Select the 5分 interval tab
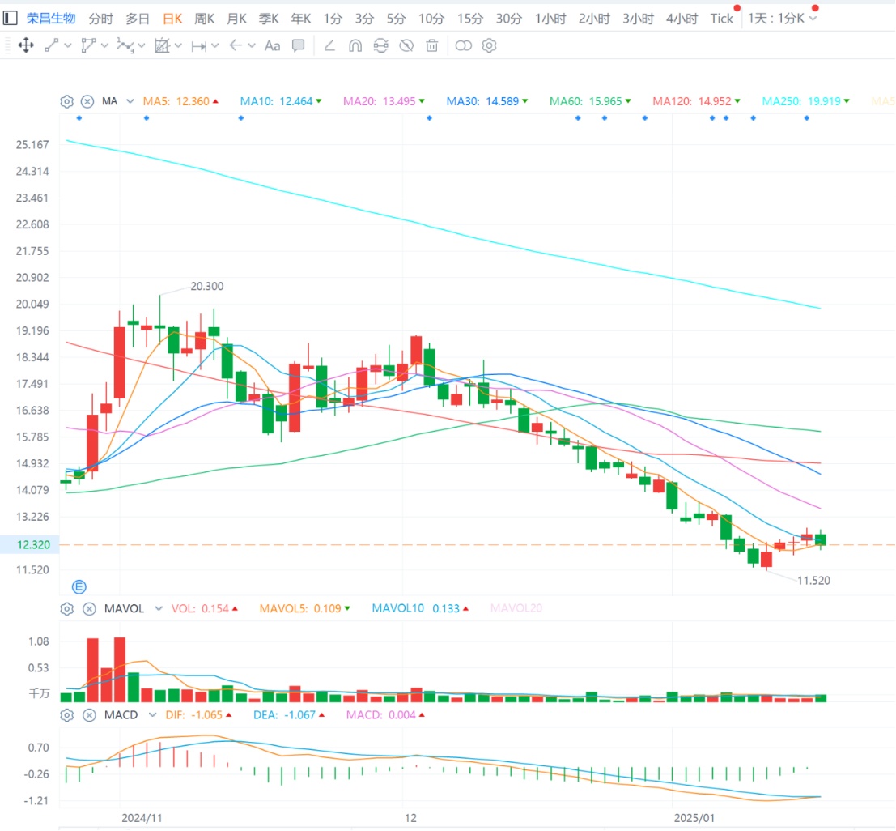The height and width of the screenshot is (831, 896). click(396, 19)
